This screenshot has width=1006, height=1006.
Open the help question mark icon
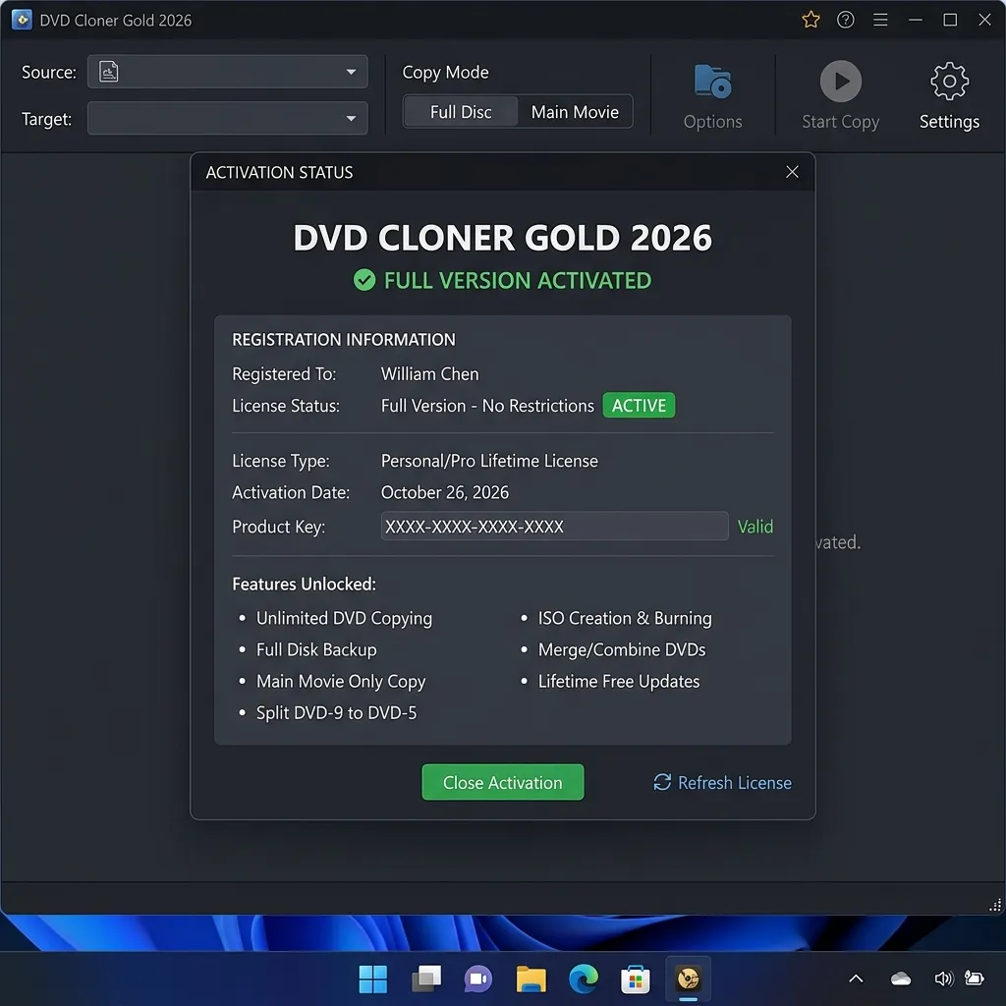846,20
